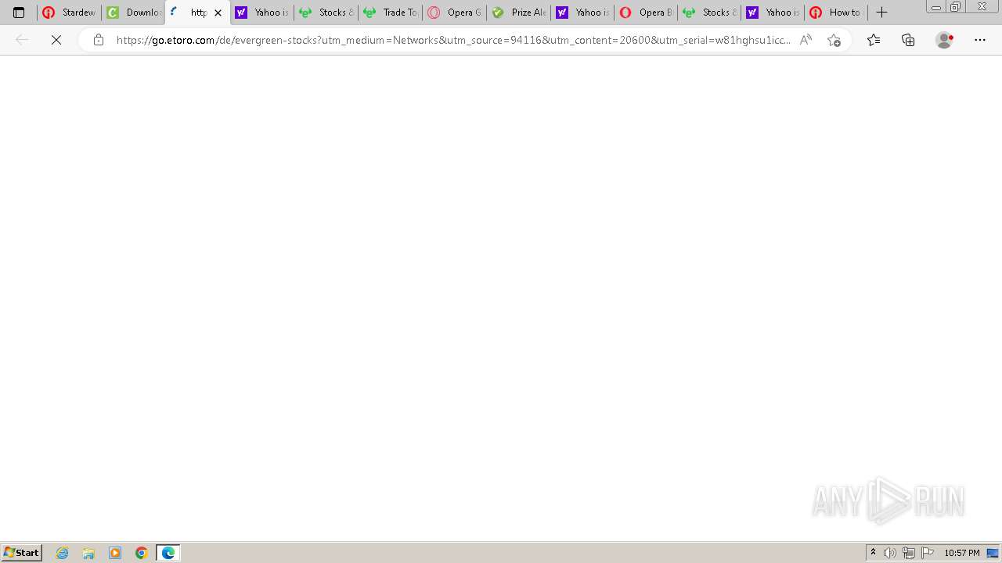Open the browser profile menu

tap(945, 40)
